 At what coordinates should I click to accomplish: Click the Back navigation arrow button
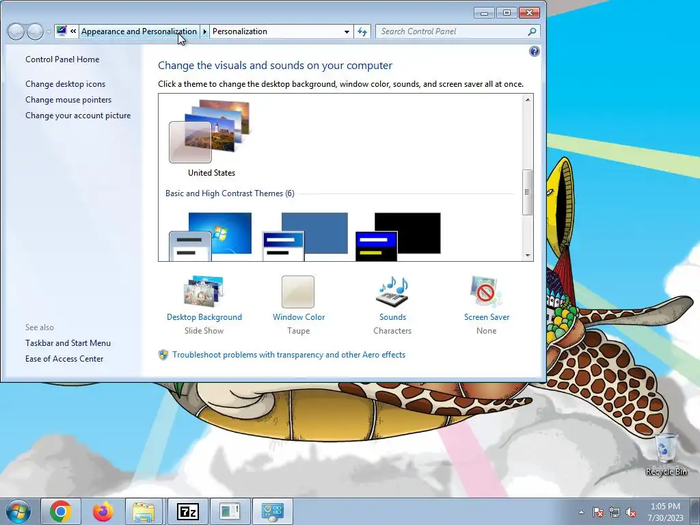click(16, 31)
